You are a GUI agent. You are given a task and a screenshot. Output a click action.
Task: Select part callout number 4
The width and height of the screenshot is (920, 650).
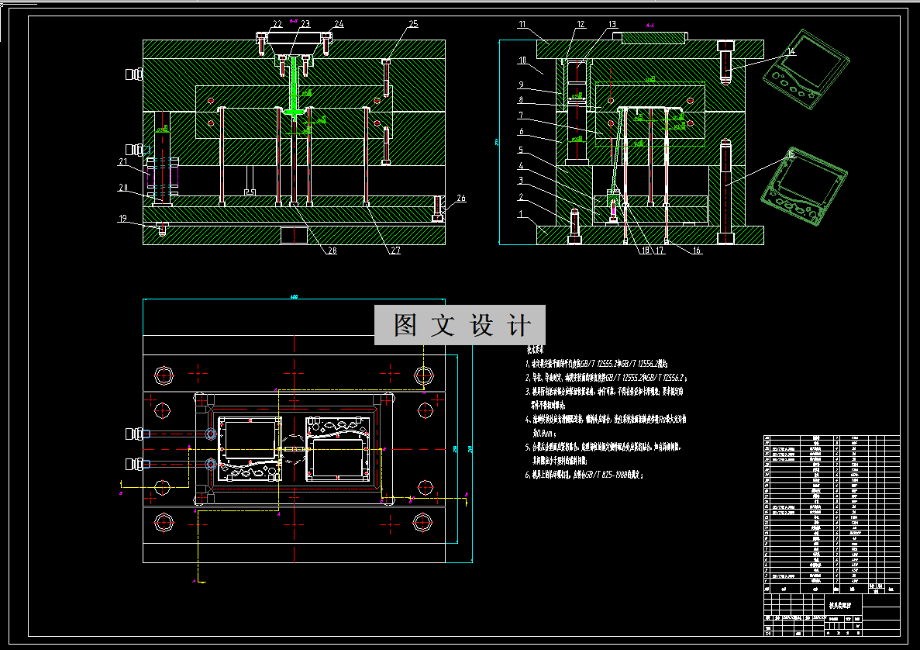click(x=520, y=167)
